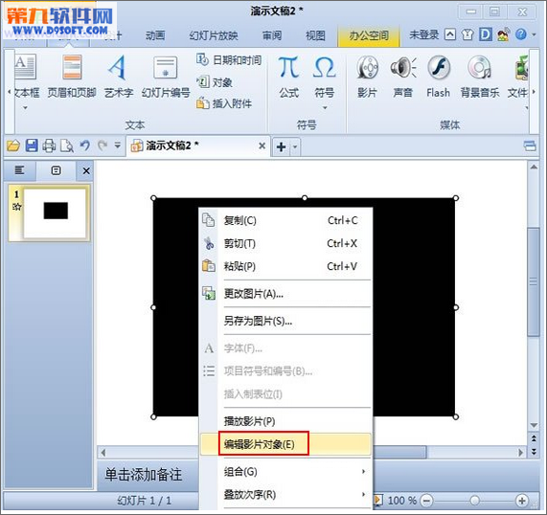
Task: Click the notes area 单击添加备注
Action: [x=144, y=475]
